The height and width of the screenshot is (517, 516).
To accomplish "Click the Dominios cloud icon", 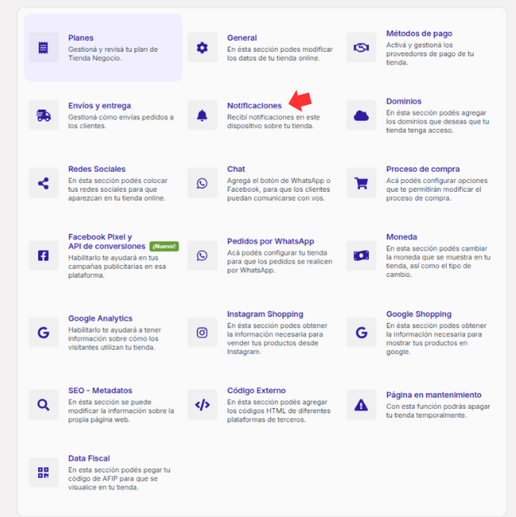I will (x=362, y=115).
